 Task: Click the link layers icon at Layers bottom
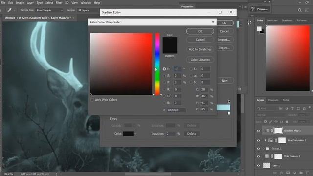tap(275, 173)
